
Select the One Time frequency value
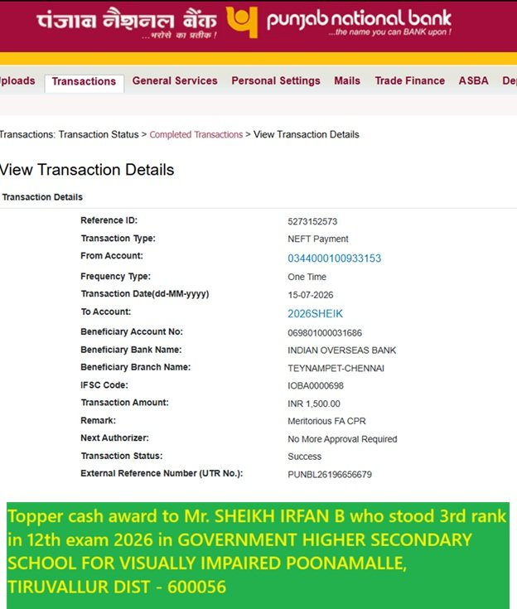click(x=307, y=277)
